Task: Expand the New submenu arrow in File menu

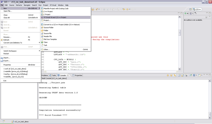Action: tap(39, 8)
